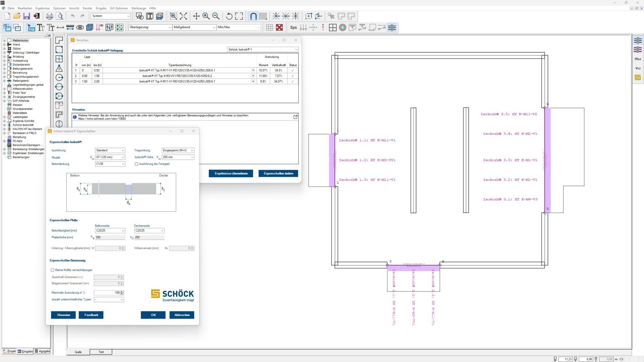Zoom in with the plus magnifier icon
This screenshot has height=362, width=644.
pyautogui.click(x=206, y=16)
